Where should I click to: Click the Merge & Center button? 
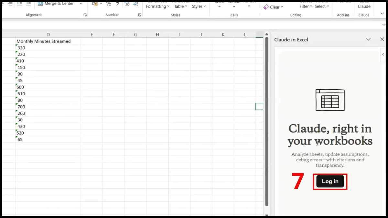[x=56, y=4]
